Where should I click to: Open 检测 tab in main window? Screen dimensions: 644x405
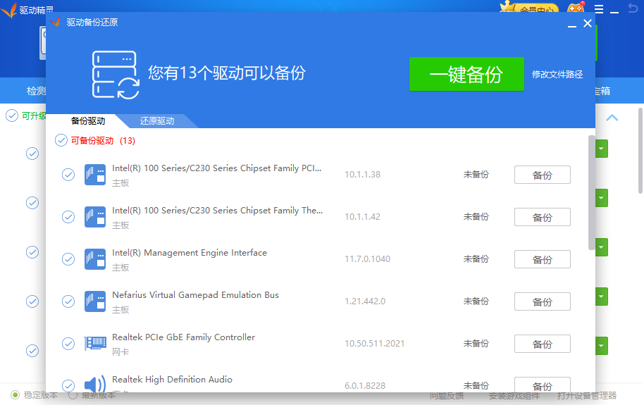(x=36, y=91)
